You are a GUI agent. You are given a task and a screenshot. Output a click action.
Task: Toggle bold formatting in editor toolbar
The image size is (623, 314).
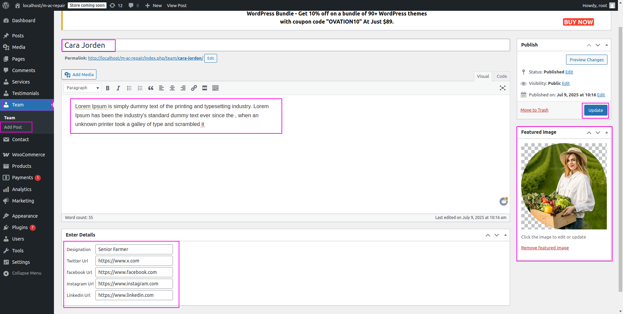click(x=108, y=88)
